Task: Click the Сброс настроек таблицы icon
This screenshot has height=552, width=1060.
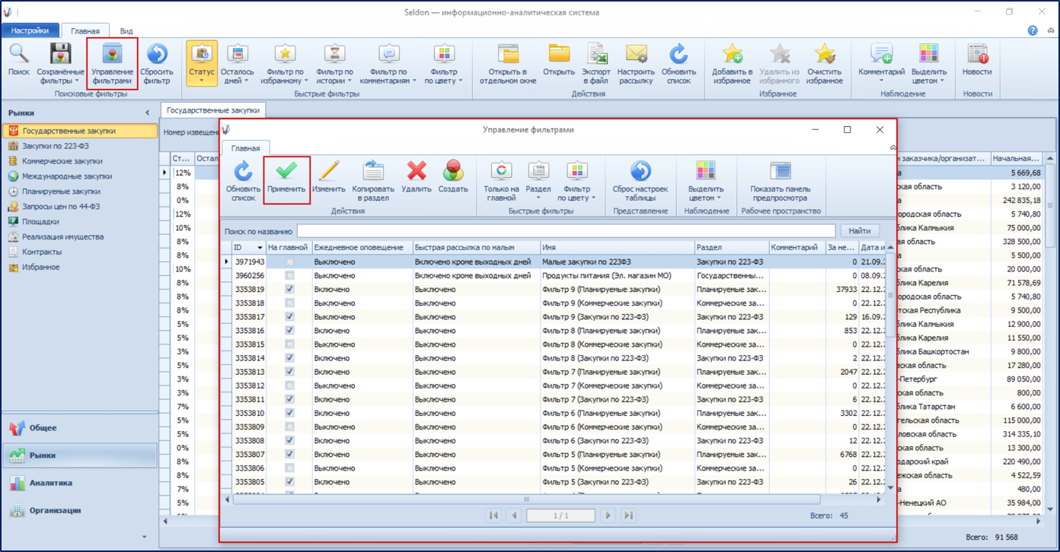Action: tap(640, 171)
